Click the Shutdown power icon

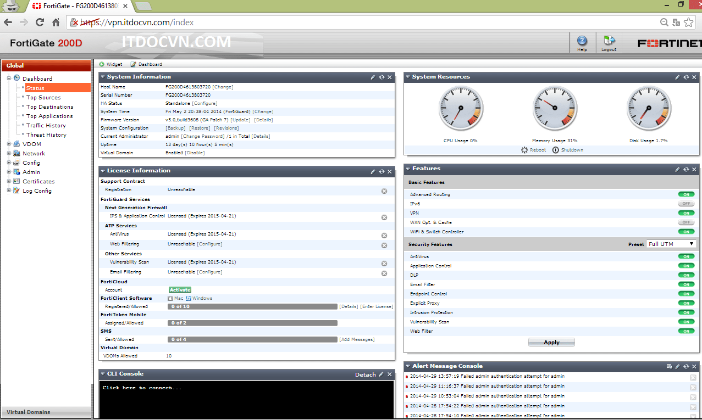(556, 150)
